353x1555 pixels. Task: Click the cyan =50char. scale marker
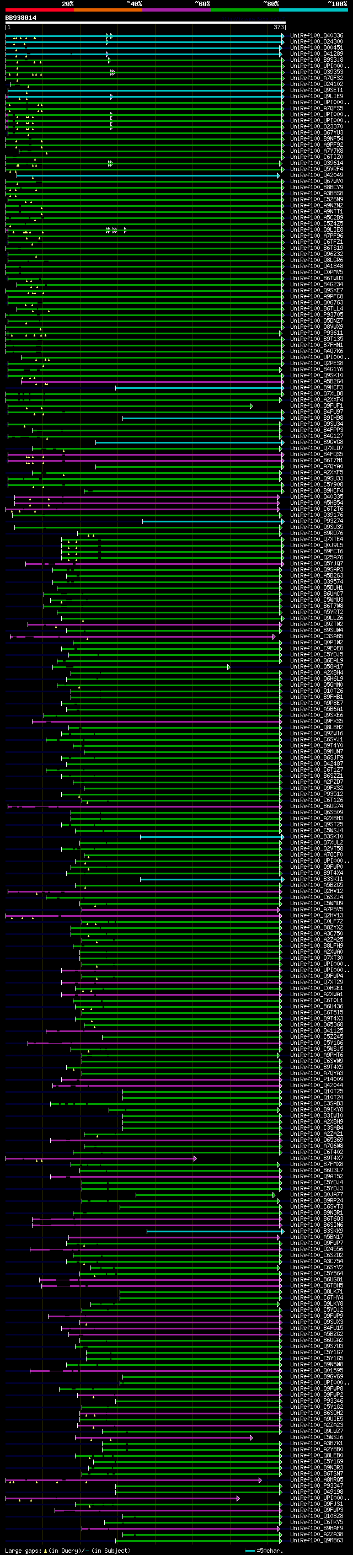click(x=250, y=1550)
